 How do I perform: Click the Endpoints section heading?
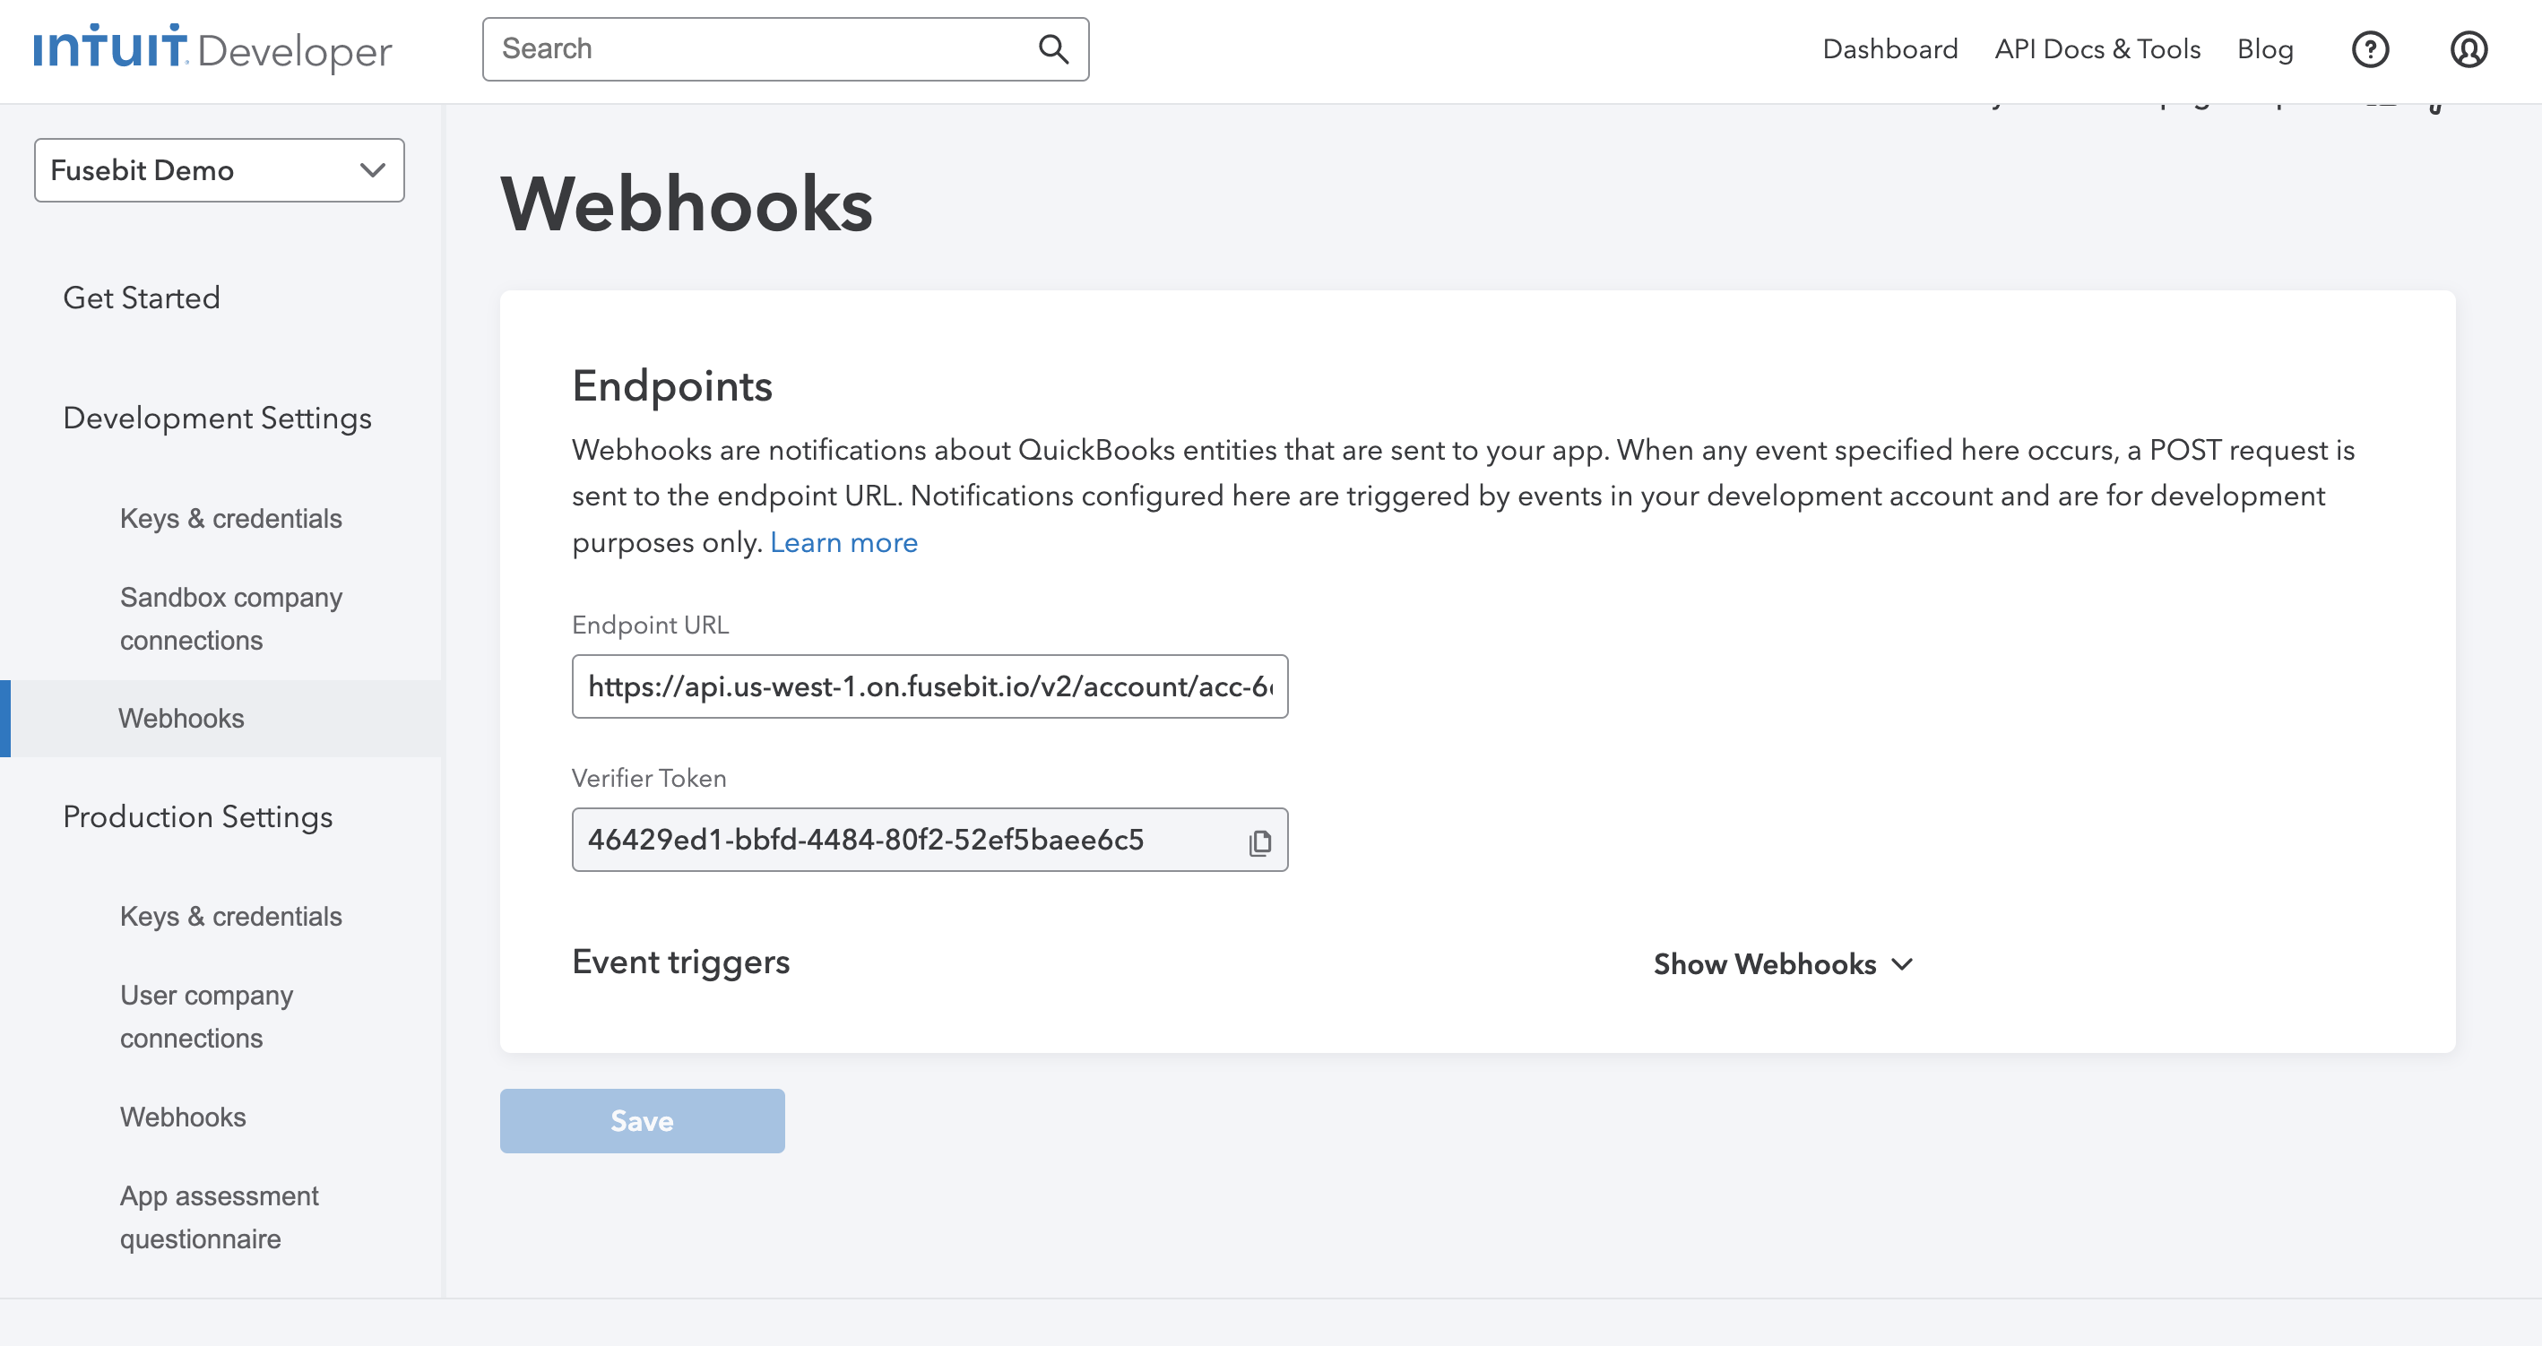click(672, 386)
